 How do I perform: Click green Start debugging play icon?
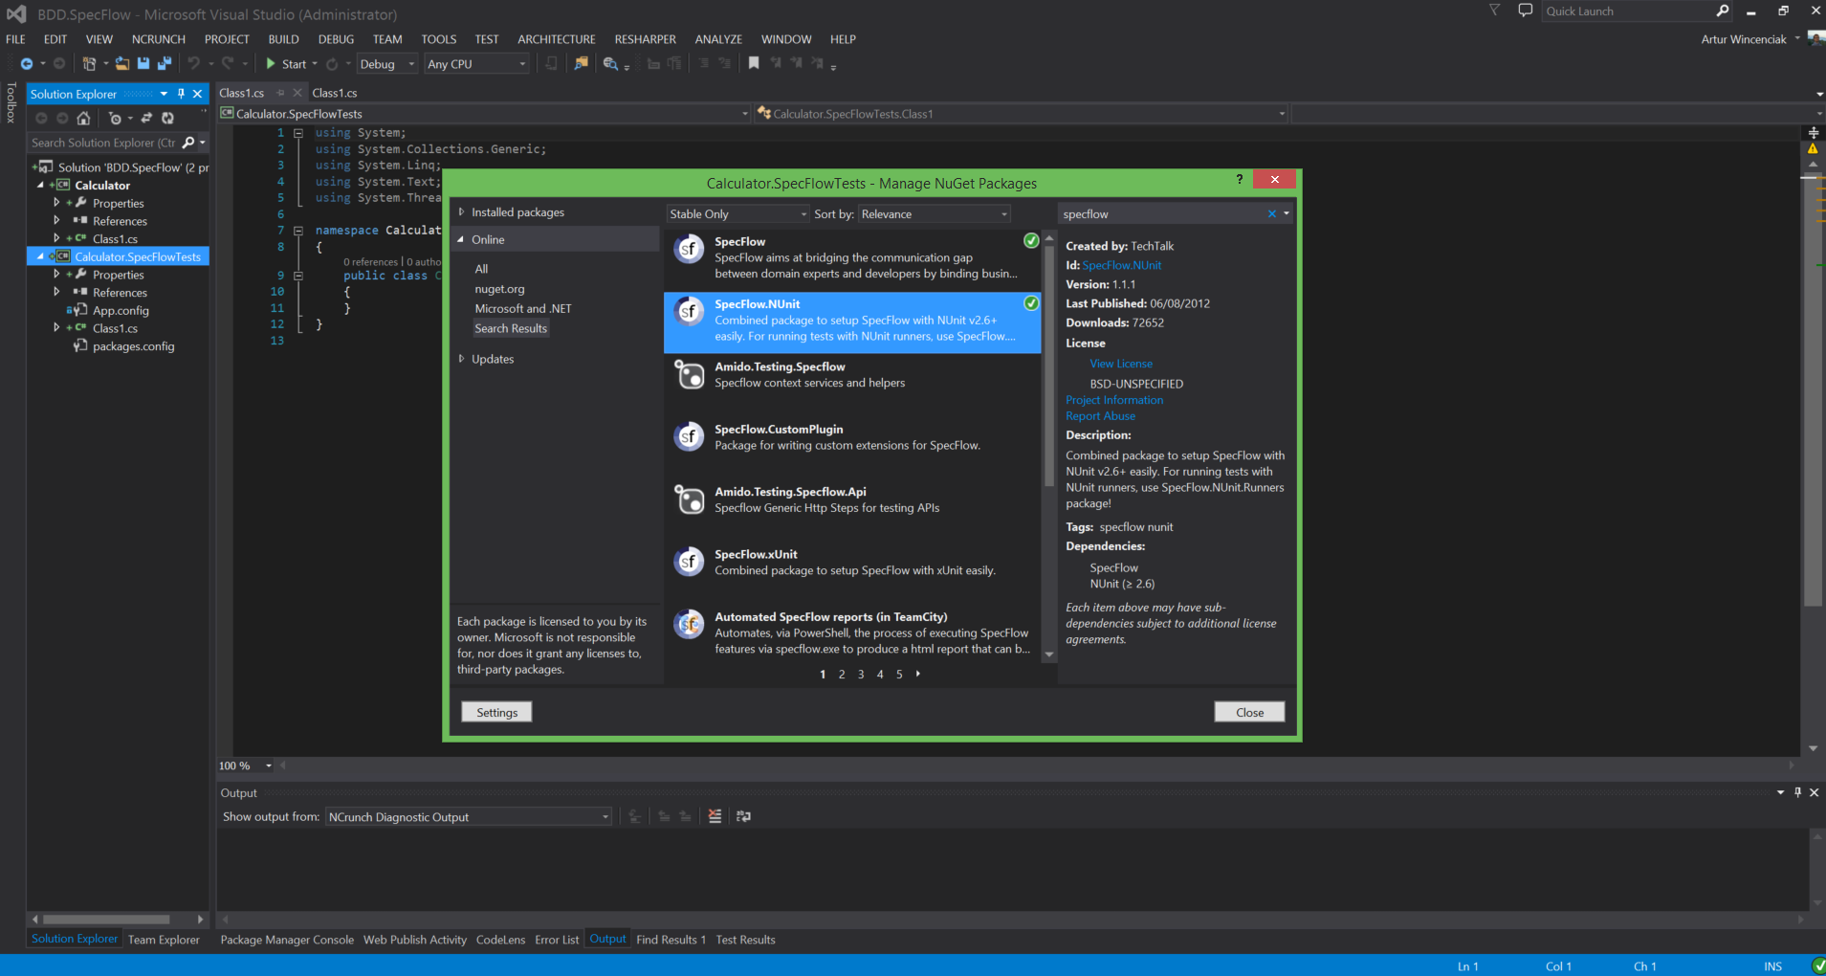point(271,64)
